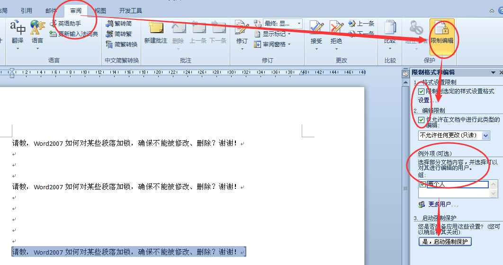Expand the 修订 dropdown arrow
The height and width of the screenshot is (265, 503).
242,49
